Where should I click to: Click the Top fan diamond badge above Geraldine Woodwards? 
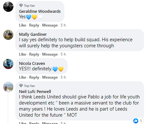click(21, 5)
